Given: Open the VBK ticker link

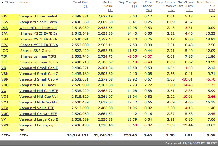Looking at the screenshot, I should tap(5, 74).
